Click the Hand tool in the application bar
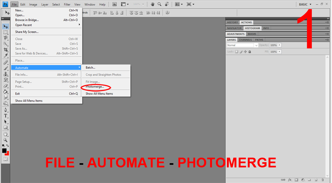The image size is (332, 183). (x=152, y=4)
